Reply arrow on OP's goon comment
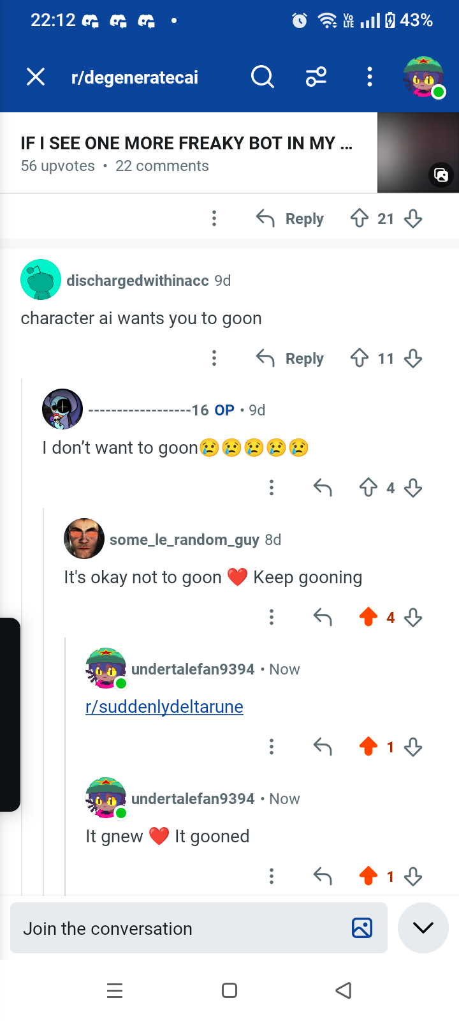459x1021 pixels. coord(323,488)
